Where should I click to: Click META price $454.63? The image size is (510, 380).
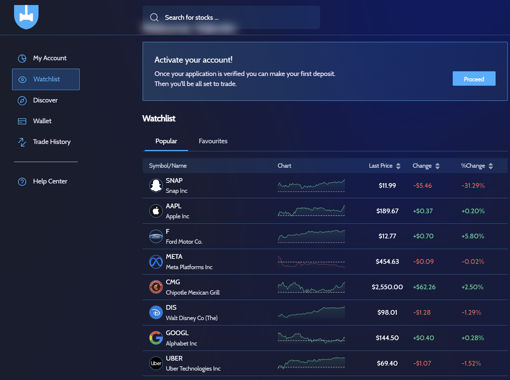[x=387, y=261]
